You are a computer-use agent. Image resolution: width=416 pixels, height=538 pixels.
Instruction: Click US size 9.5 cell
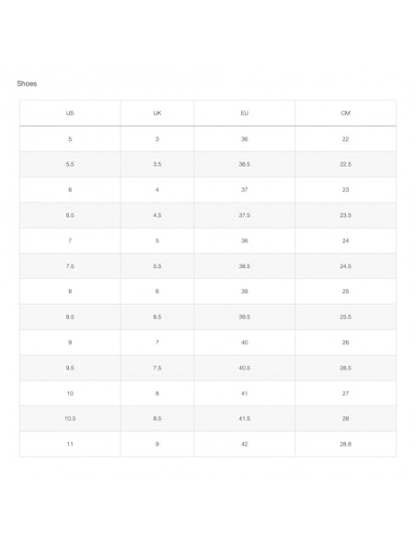tap(70, 368)
